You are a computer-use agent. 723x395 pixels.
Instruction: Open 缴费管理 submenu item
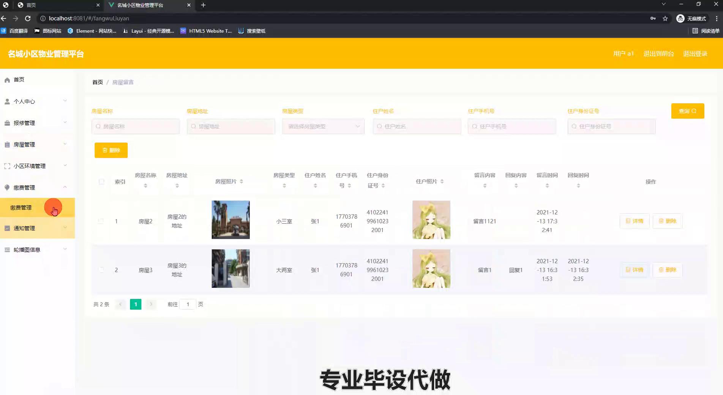[21, 207]
